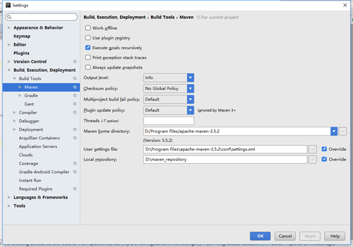Browse for local repository folder
Image resolution: width=353 pixels, height=247 pixels.
[312, 160]
